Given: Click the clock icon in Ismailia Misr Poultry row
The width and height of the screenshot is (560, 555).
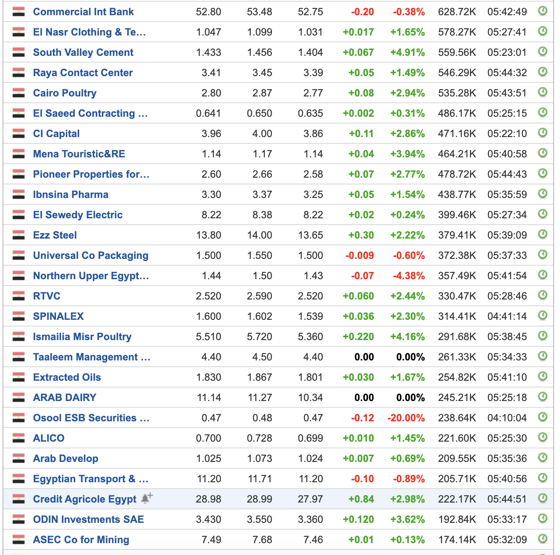Looking at the screenshot, I should pos(543,336).
